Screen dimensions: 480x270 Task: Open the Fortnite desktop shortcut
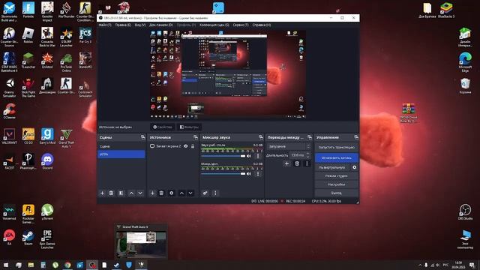pyautogui.click(x=28, y=10)
